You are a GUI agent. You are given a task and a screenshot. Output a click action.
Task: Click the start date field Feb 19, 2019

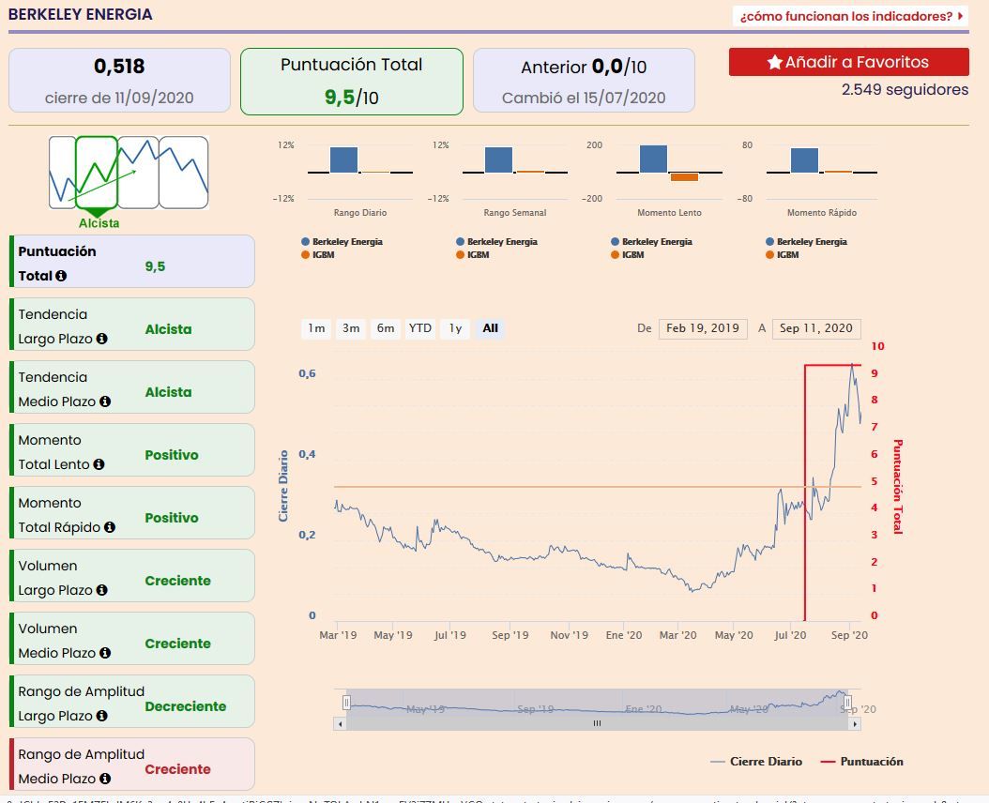click(703, 328)
